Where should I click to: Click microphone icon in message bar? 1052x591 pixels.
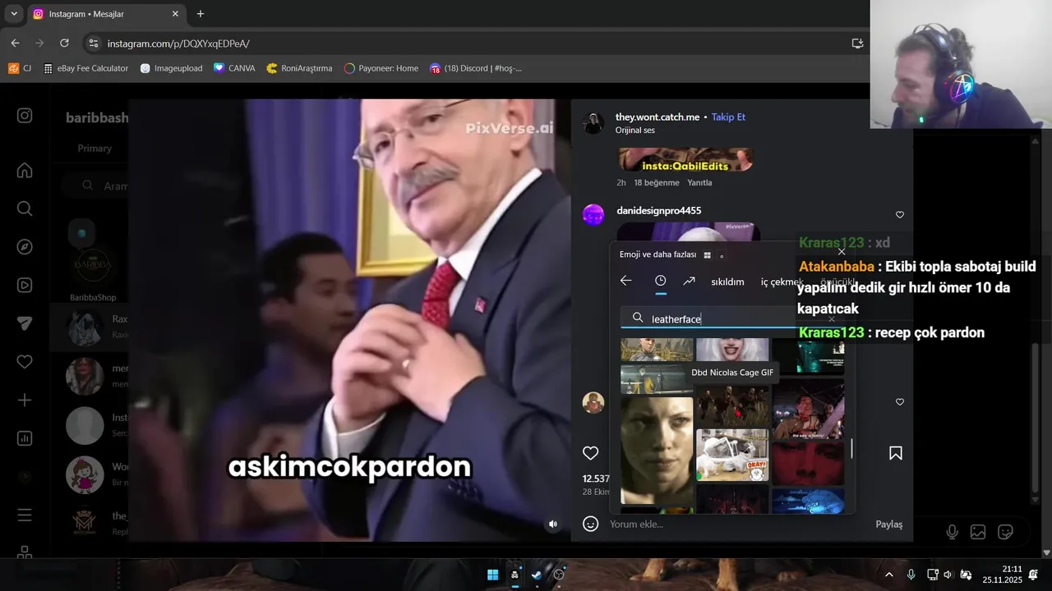(x=952, y=532)
